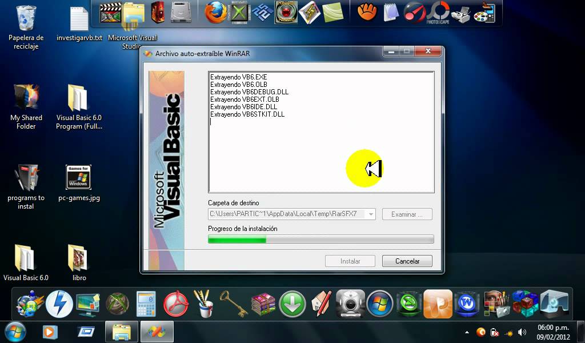
Task: Click the greyed-out Examinar... button
Action: pos(407,214)
